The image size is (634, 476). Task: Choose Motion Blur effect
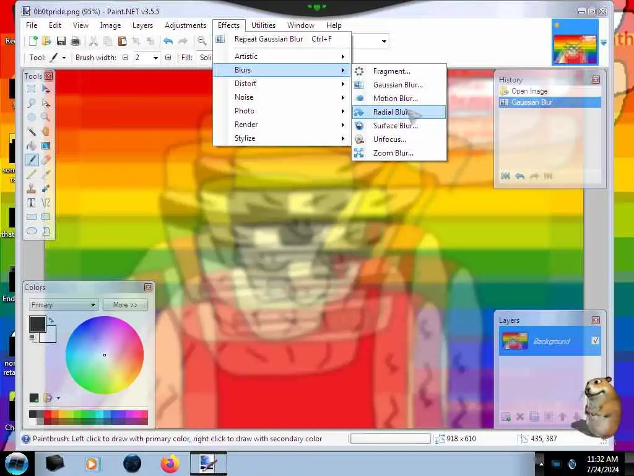399,99
